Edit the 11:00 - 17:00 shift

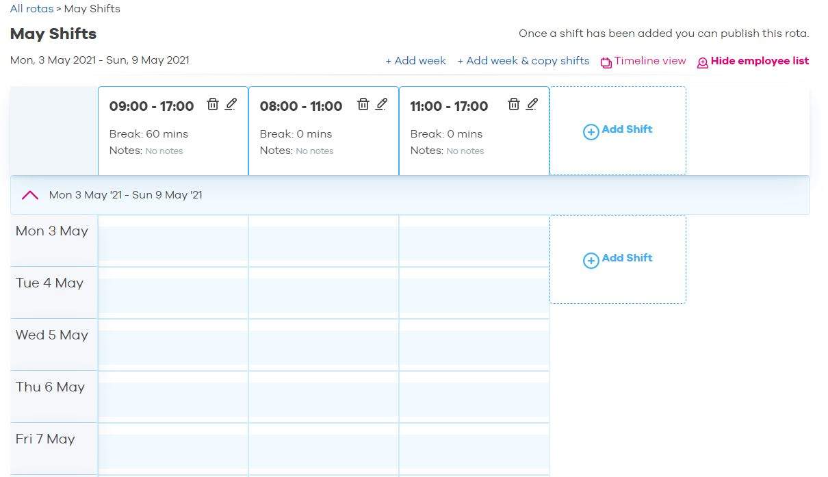[532, 104]
